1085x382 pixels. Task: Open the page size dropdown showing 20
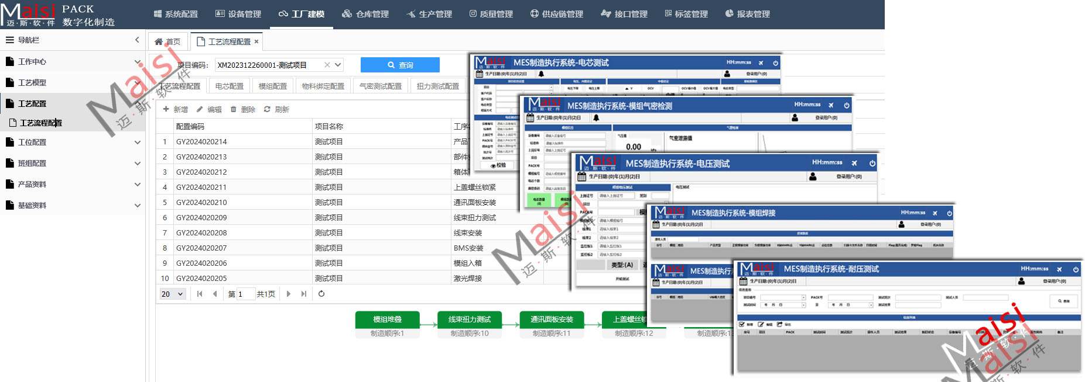point(173,294)
